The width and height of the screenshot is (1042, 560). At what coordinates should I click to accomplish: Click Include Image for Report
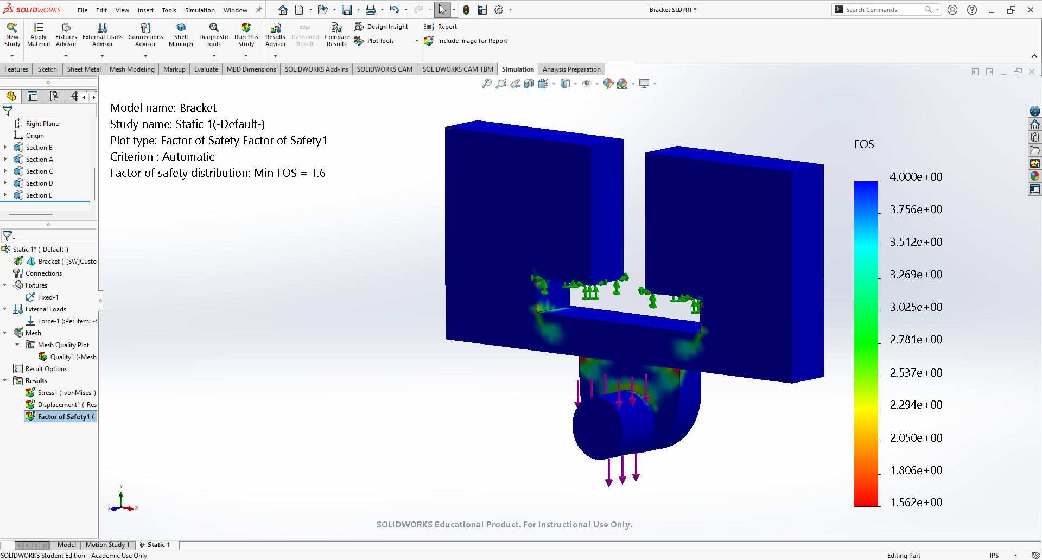tap(466, 41)
